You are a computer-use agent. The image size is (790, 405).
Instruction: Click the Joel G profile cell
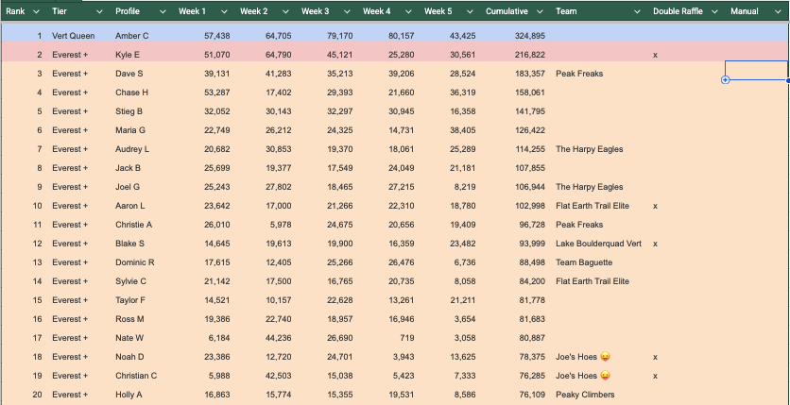click(x=128, y=187)
